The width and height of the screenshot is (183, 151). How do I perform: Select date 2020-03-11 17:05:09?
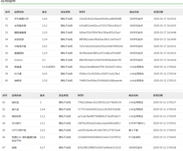coord(164,116)
